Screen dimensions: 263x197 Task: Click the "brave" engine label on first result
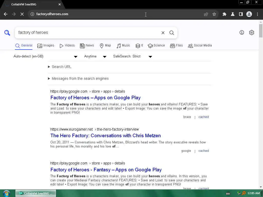pyautogui.click(x=187, y=117)
